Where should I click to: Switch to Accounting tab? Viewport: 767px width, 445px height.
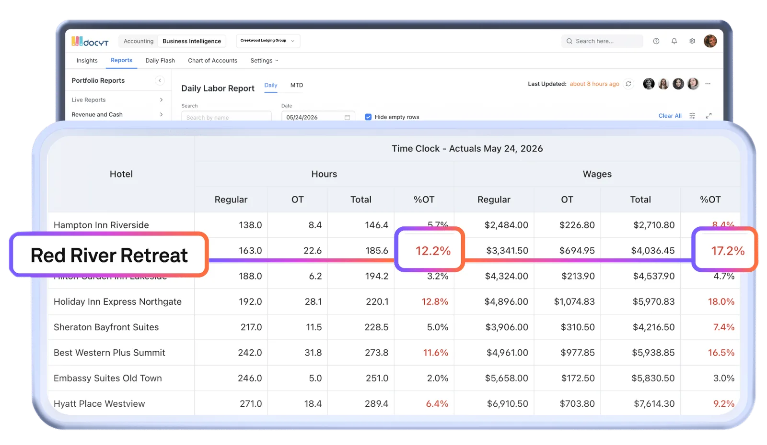pyautogui.click(x=139, y=41)
